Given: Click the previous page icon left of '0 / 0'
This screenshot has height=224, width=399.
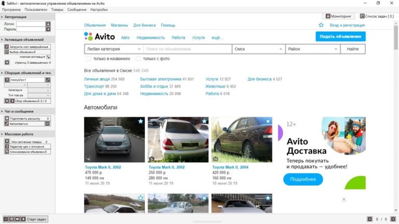Looking at the screenshot, I should 370,219.
